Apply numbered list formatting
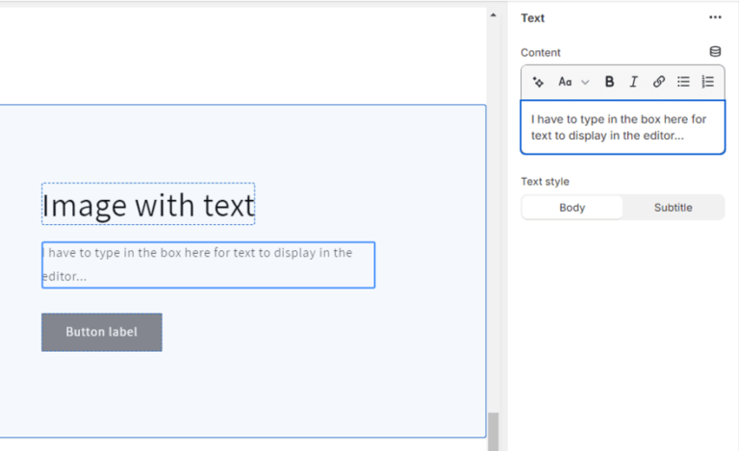This screenshot has width=739, height=451. click(708, 83)
